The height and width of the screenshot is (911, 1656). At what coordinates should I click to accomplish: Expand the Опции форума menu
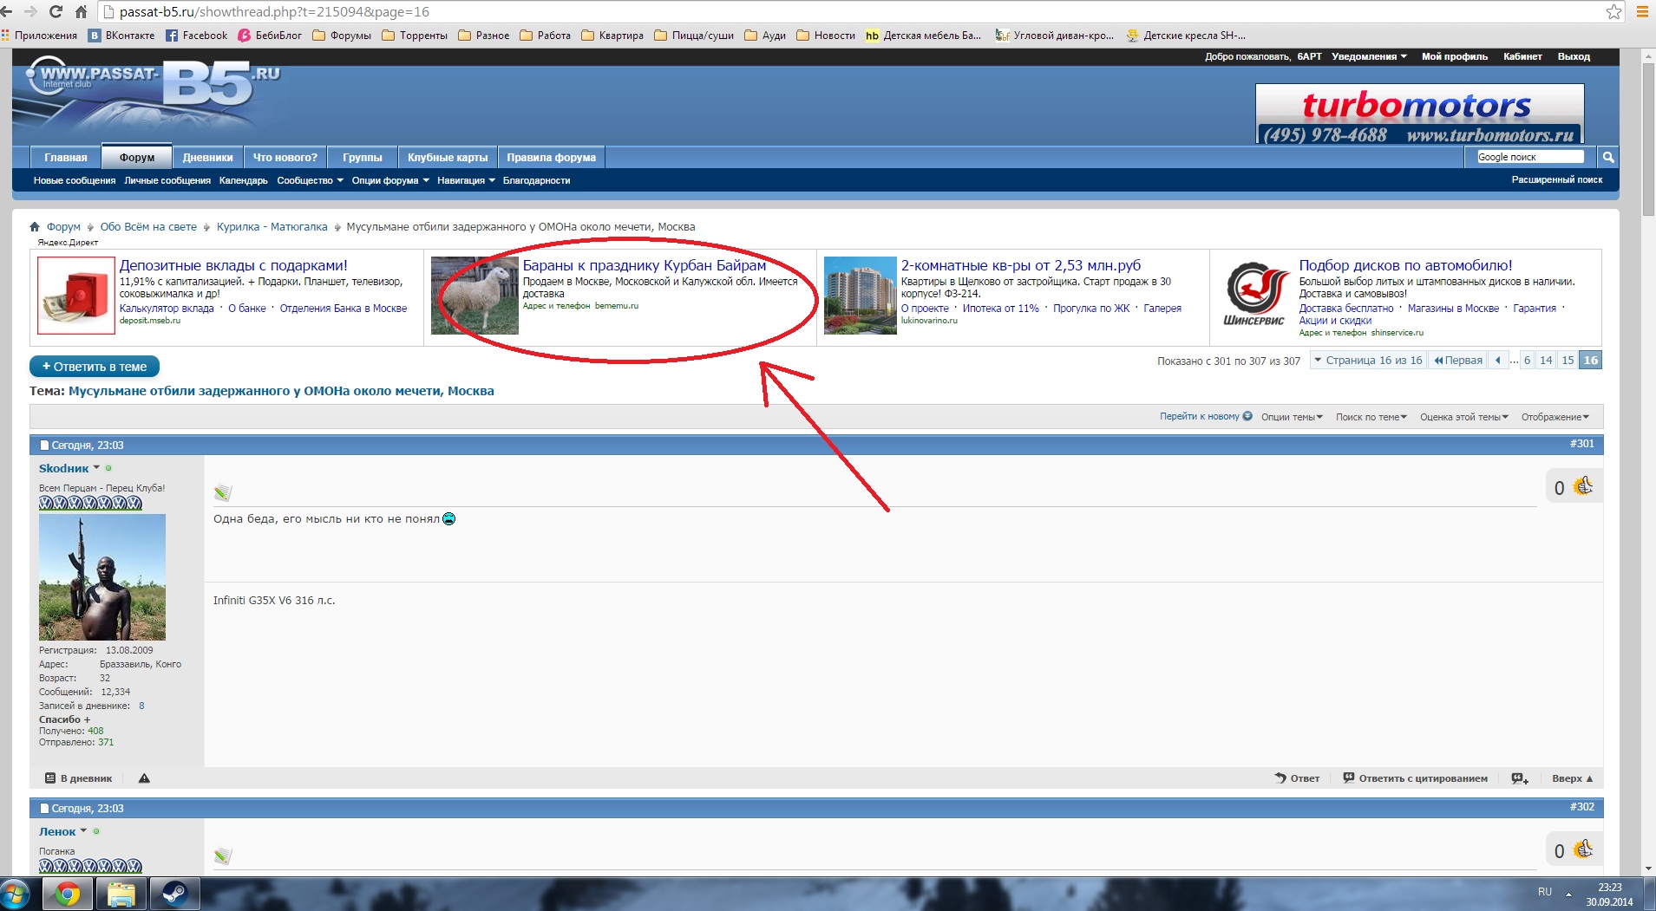390,180
